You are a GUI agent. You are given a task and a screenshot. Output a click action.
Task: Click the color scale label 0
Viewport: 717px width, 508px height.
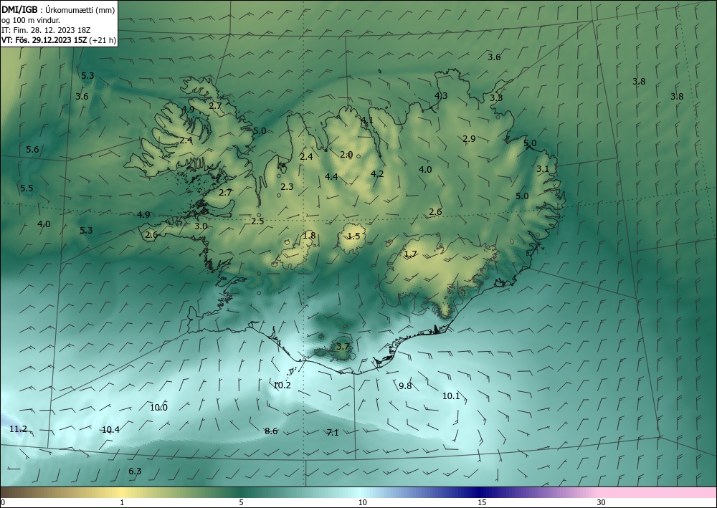[3, 502]
